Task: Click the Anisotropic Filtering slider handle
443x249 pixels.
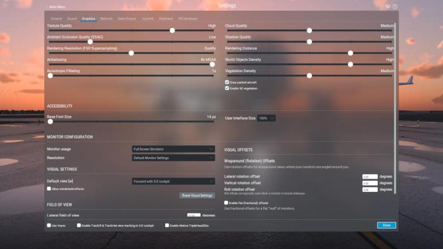Action: click(50, 76)
